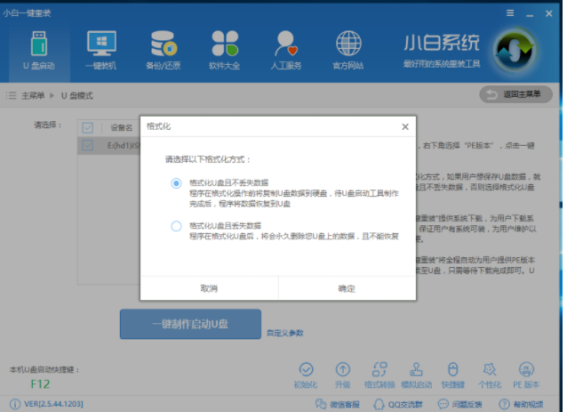
Task: Switch to the 一键装机 tab
Action: pyautogui.click(x=101, y=50)
